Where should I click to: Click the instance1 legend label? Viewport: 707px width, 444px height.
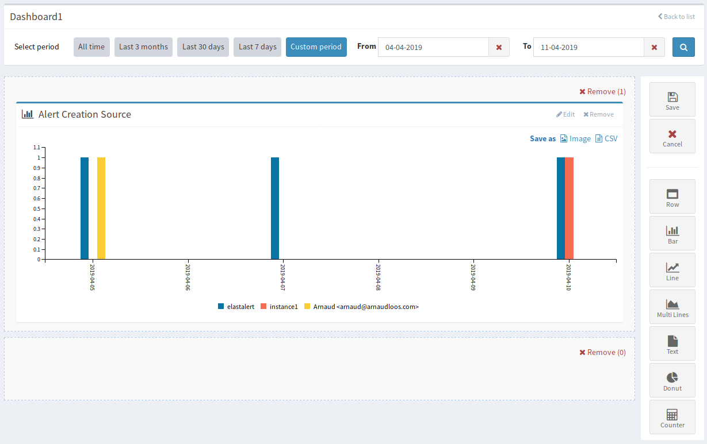pos(284,307)
